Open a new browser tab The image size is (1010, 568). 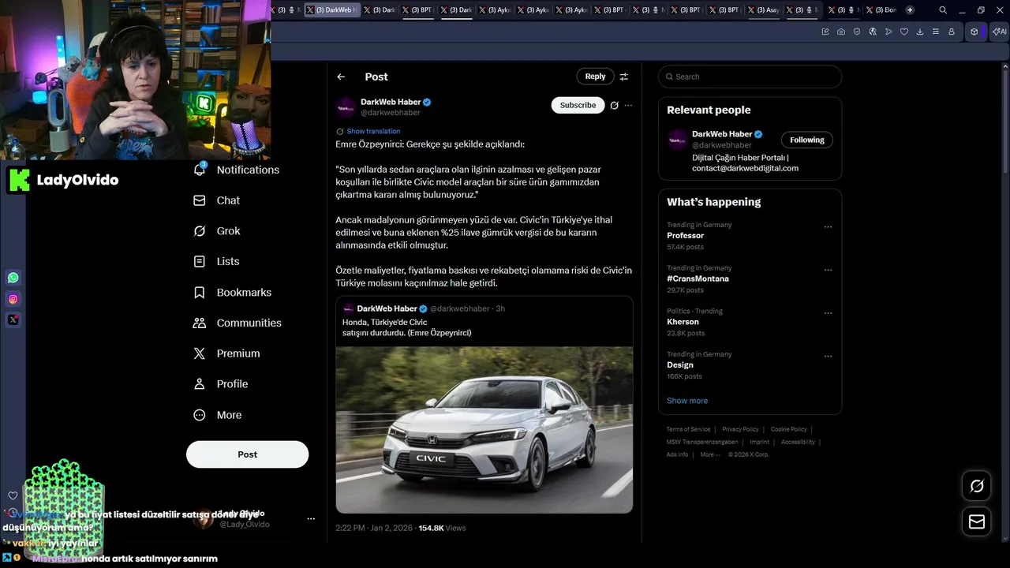pos(910,10)
